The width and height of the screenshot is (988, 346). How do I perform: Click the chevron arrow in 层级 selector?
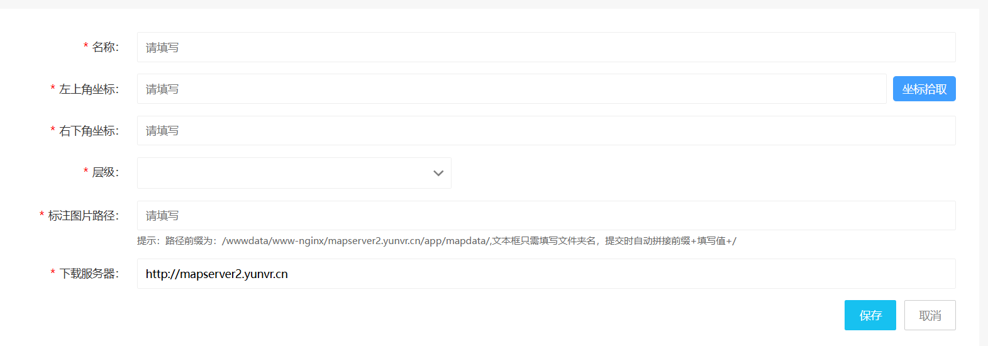438,173
